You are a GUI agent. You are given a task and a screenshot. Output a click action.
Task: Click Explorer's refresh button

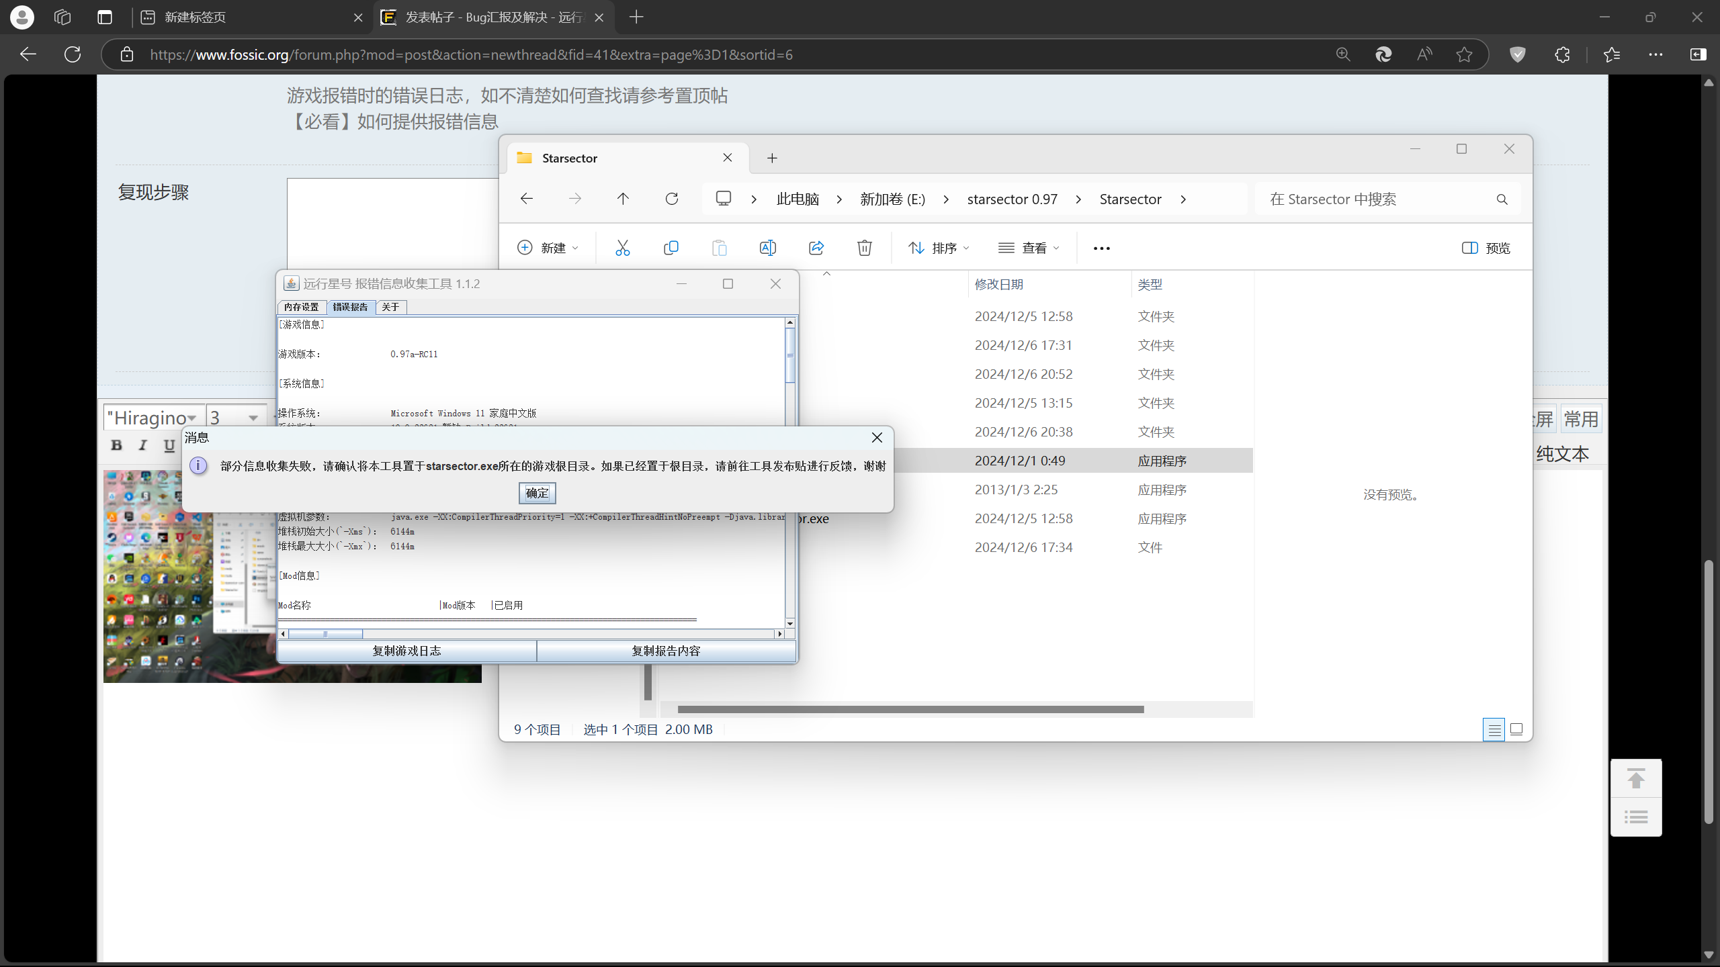click(x=671, y=199)
